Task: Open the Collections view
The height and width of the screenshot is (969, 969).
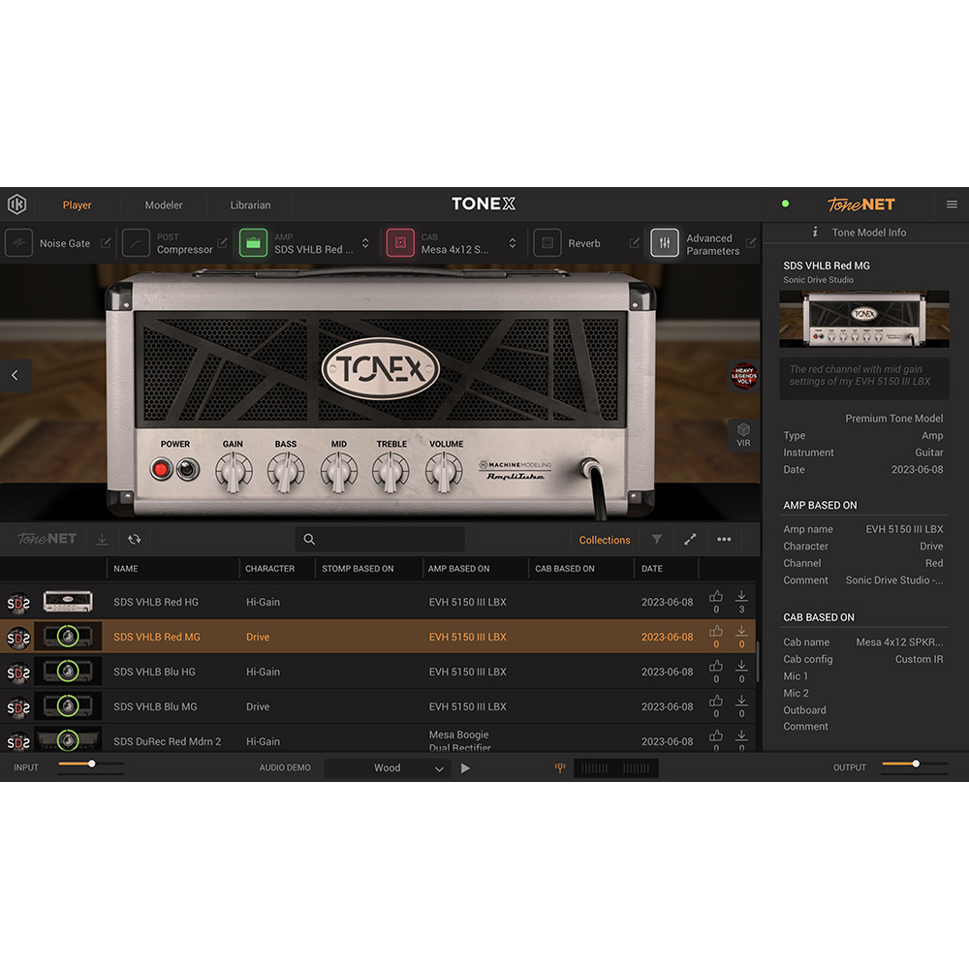Action: pos(605,540)
